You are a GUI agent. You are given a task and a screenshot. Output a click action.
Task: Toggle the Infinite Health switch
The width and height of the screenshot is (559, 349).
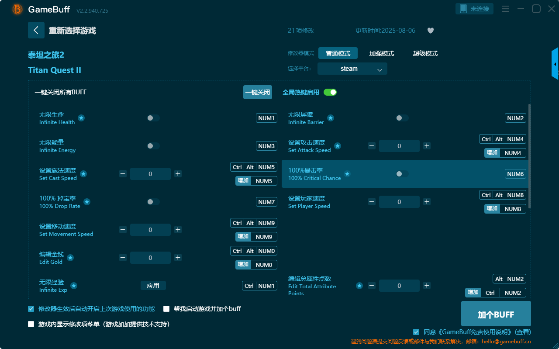[x=153, y=118]
